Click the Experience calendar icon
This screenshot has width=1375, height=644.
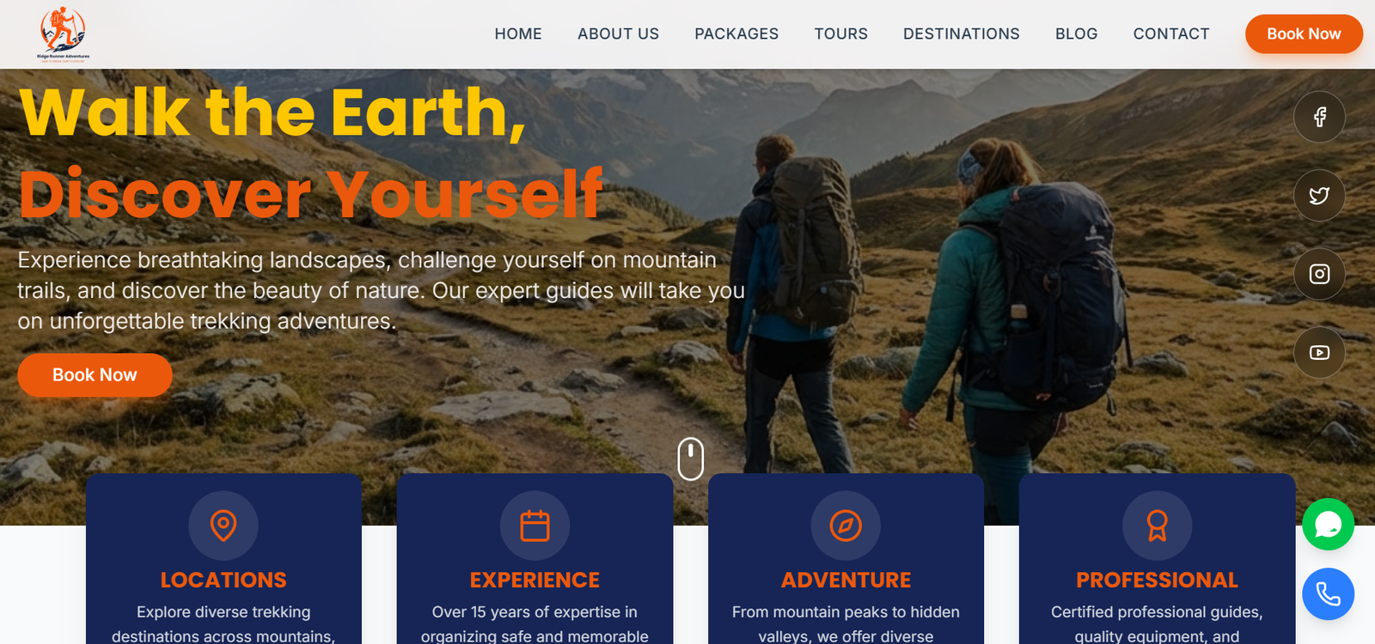pyautogui.click(x=535, y=526)
